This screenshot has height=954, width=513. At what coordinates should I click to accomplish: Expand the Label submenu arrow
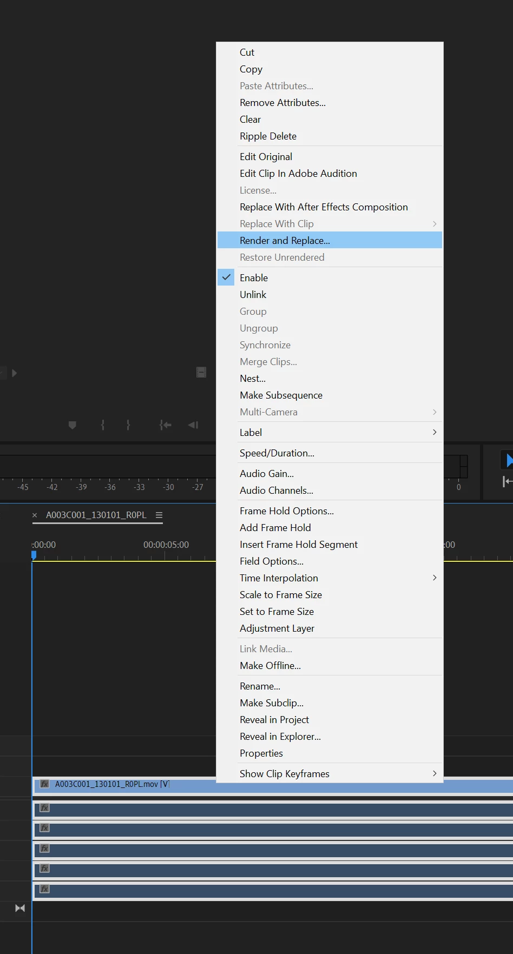(x=435, y=432)
